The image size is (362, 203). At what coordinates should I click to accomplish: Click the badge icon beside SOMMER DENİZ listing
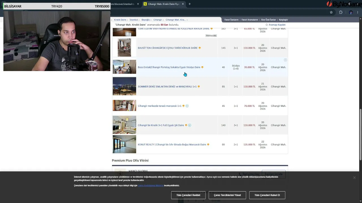tap(199, 87)
